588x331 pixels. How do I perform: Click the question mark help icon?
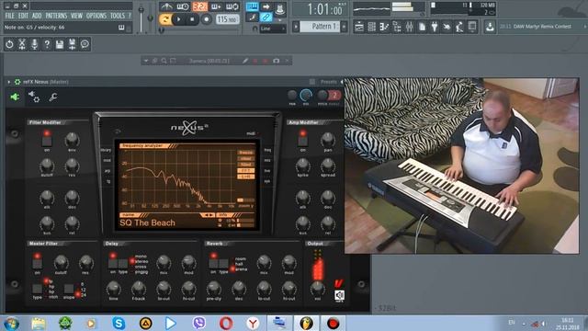47,44
